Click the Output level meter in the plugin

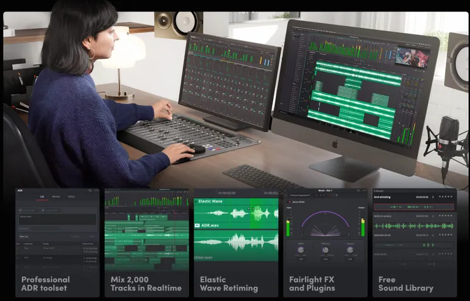pyautogui.click(x=363, y=224)
